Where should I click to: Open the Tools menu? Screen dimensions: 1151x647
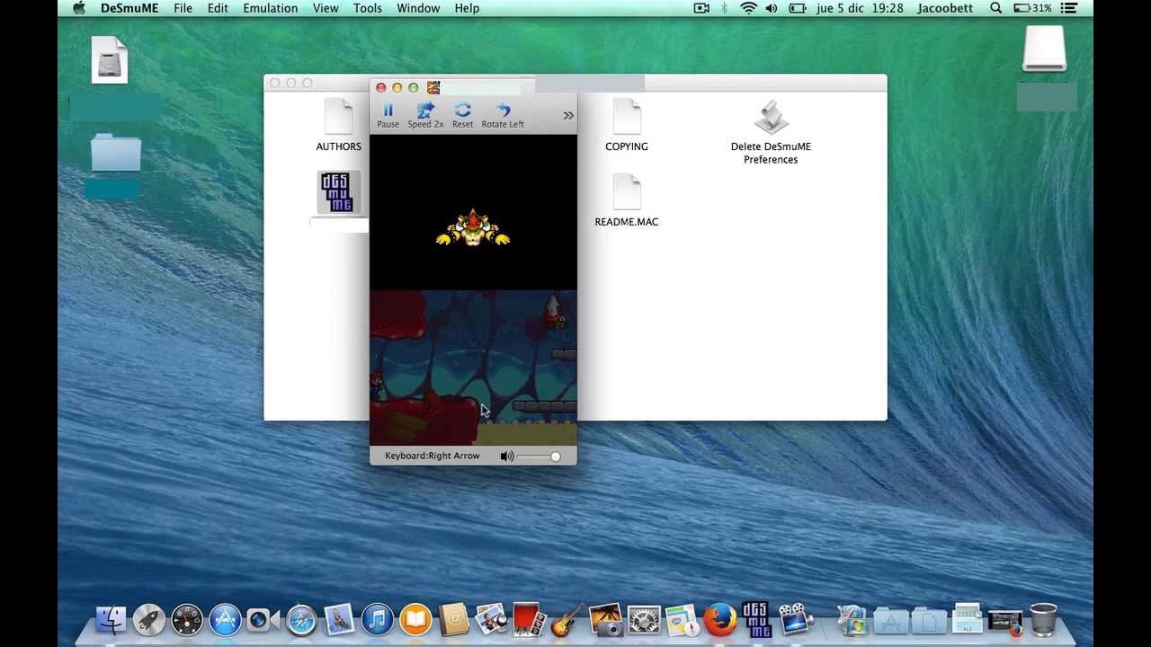(x=368, y=8)
